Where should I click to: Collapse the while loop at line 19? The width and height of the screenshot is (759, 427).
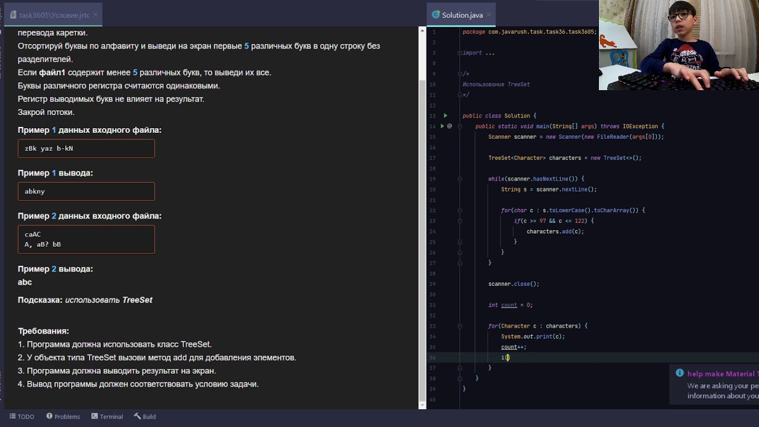(x=460, y=179)
